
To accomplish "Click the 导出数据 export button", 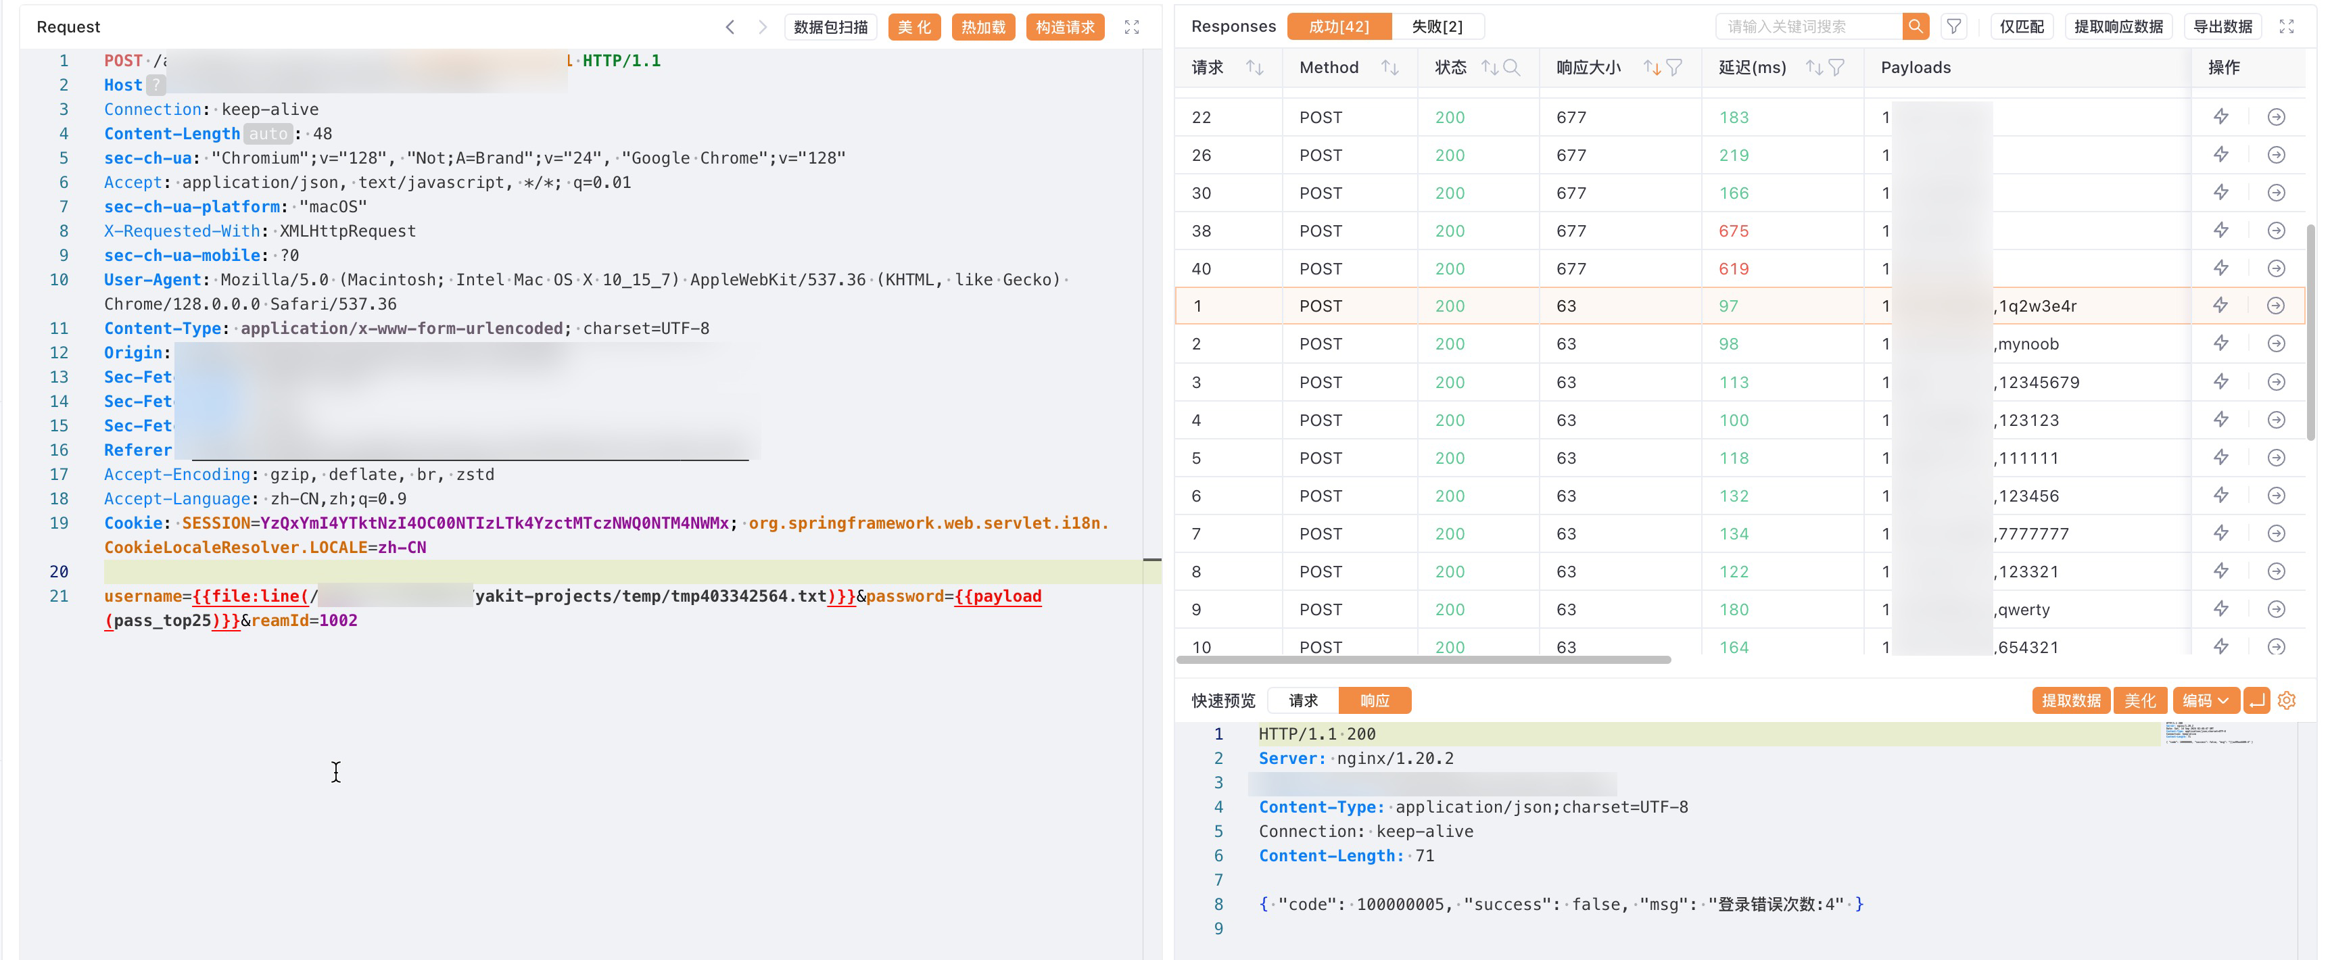I will 2222,26.
